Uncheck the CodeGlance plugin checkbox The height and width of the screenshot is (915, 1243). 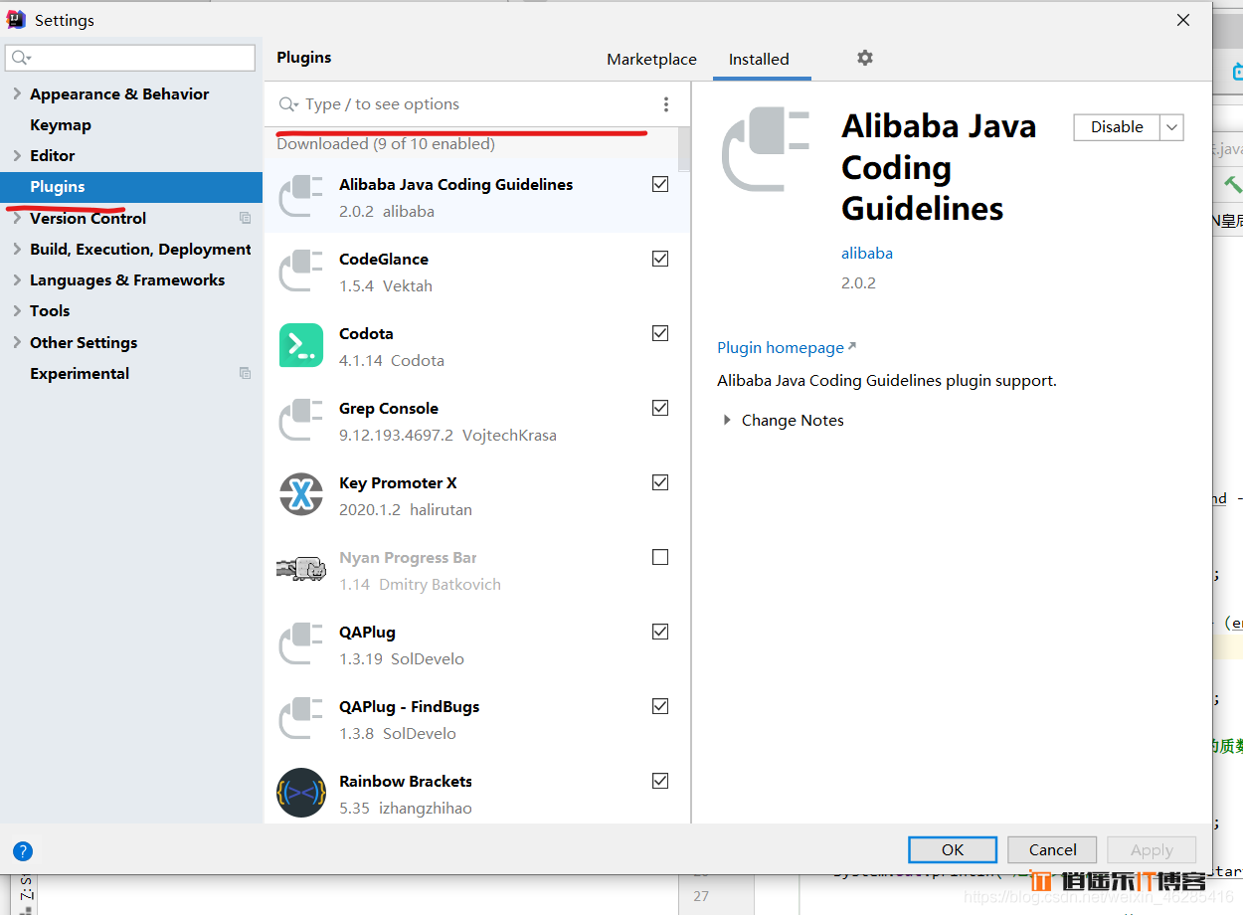[660, 259]
